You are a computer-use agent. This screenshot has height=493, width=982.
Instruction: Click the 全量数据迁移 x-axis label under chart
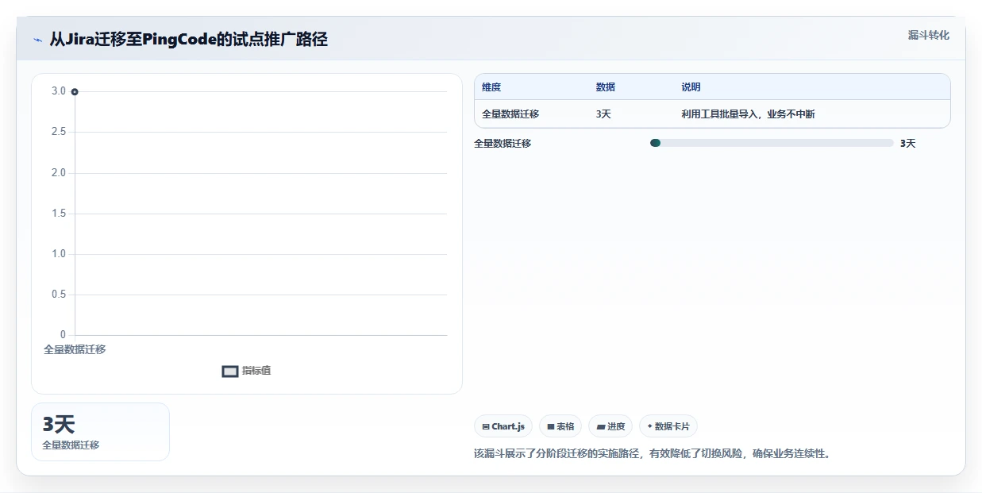(x=75, y=349)
